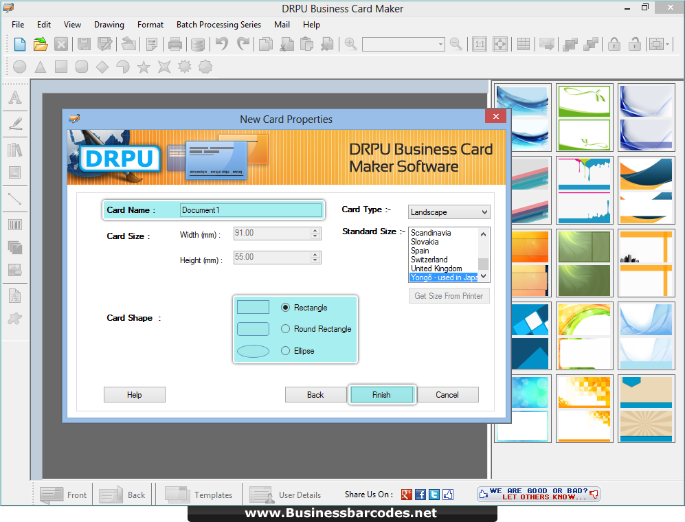Viewport: 685px width, 522px height.
Task: Open file with the folder icon
Action: click(x=40, y=44)
